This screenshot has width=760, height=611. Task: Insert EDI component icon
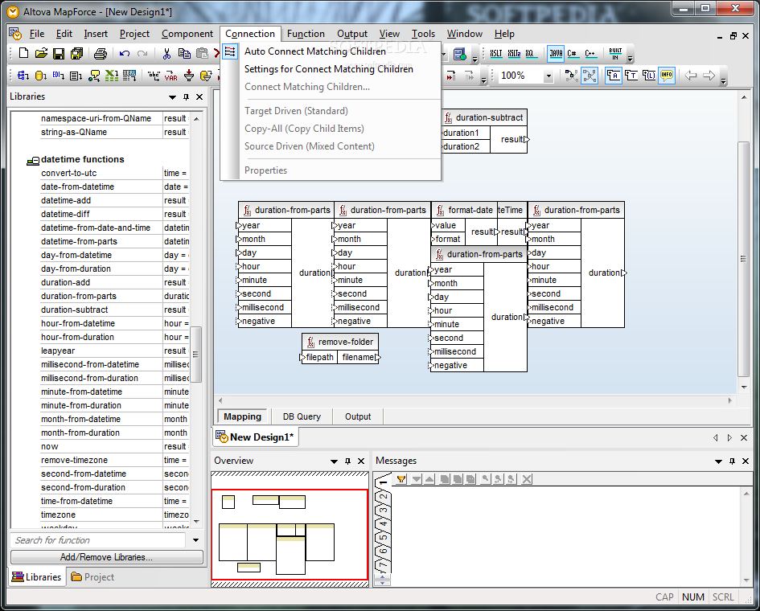(x=59, y=76)
